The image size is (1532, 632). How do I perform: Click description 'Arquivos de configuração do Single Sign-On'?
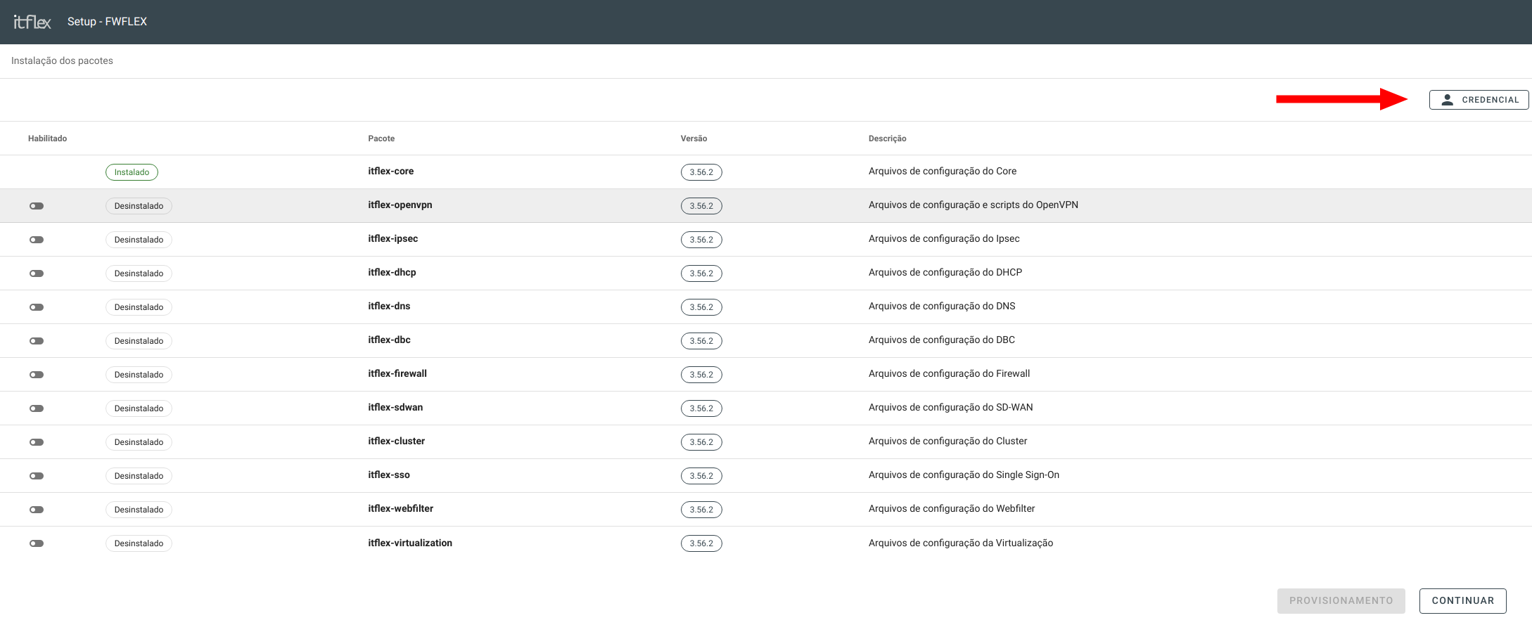pos(964,475)
